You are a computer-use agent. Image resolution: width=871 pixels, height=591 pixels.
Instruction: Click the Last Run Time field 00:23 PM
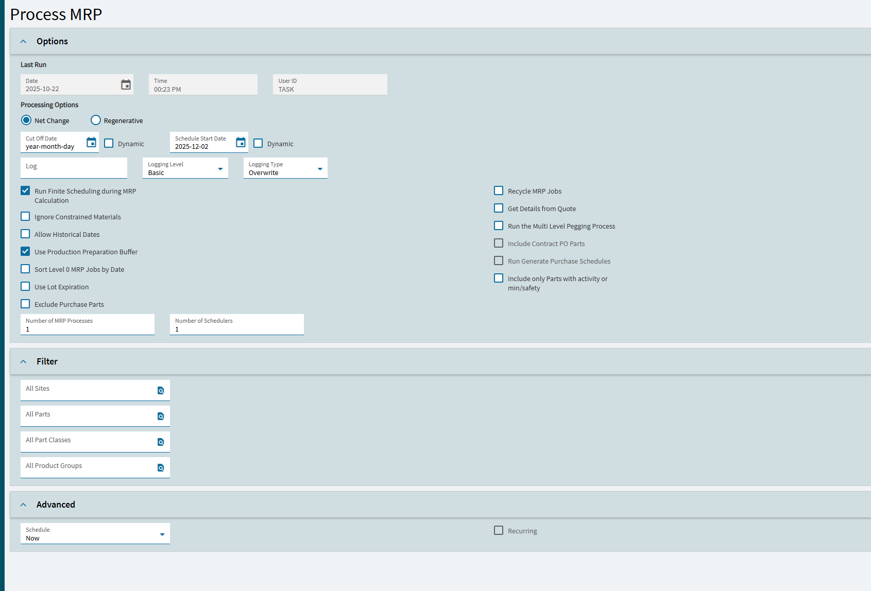pos(203,84)
